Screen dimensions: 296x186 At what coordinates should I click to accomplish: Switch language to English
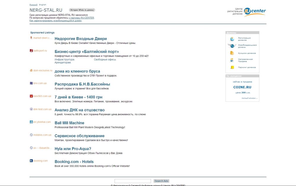[42, 5]
